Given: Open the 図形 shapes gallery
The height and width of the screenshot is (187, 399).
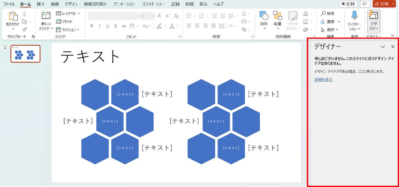Looking at the screenshot, I should point(264,21).
